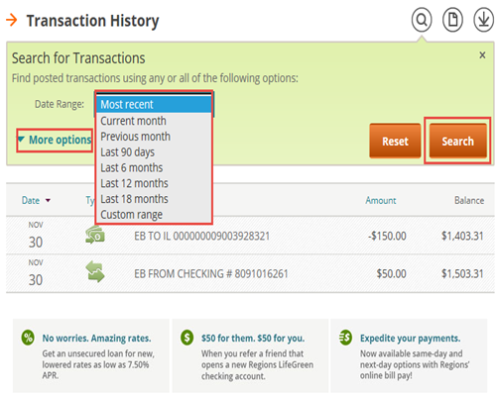Click the dollar icon for referral offer
The height and width of the screenshot is (396, 496).
(187, 338)
